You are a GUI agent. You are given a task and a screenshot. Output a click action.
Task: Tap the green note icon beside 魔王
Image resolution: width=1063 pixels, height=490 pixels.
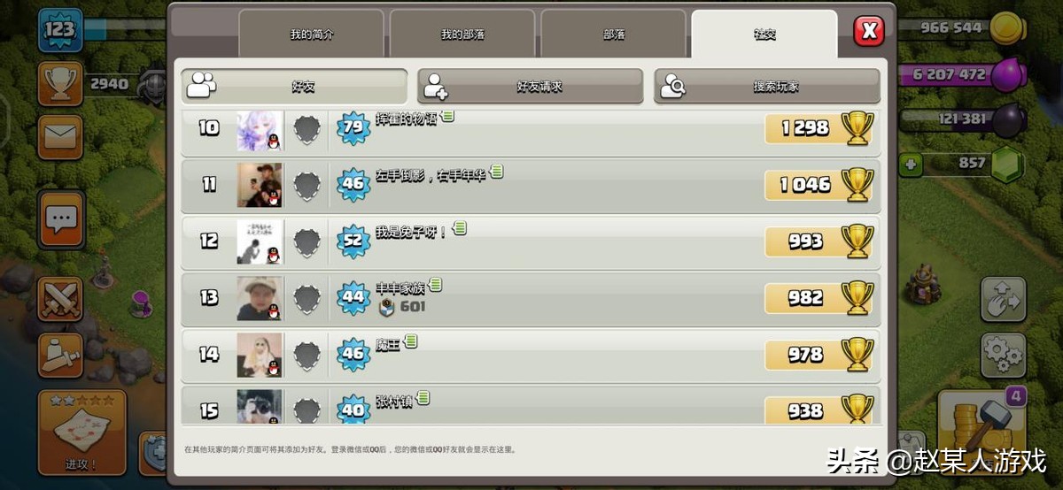tap(411, 341)
